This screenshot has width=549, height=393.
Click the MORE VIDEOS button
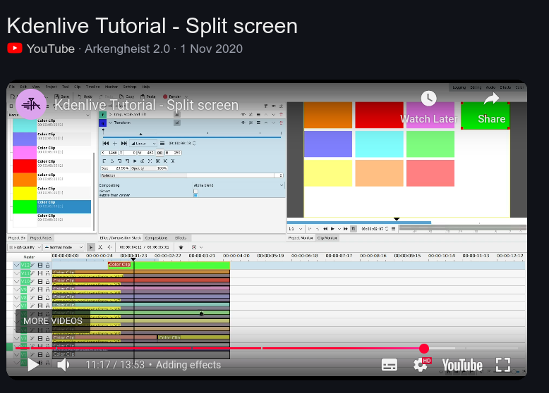click(x=53, y=320)
